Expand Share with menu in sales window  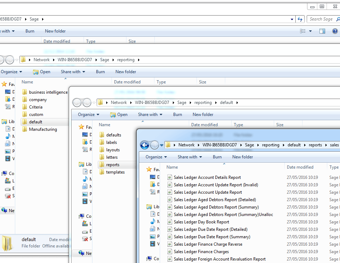[190, 157]
